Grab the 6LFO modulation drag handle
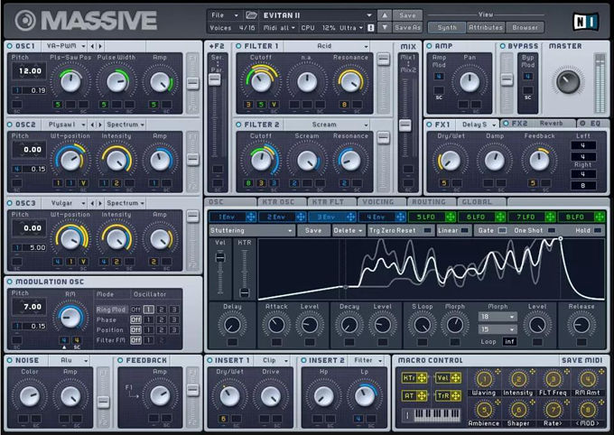Image resolution: width=614 pixels, height=435 pixels. 500,217
